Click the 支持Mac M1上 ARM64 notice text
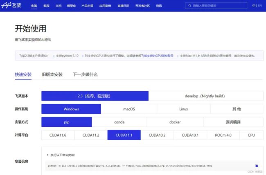Image resolution: width=266 pixels, height=175 pixels. coord(217,56)
